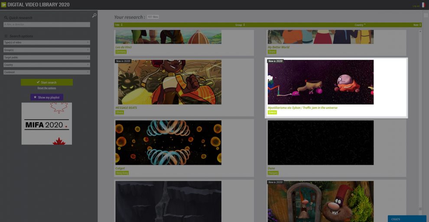Switch language using the French flag icon
This screenshot has width=429, height=222.
pyautogui.click(x=423, y=5)
